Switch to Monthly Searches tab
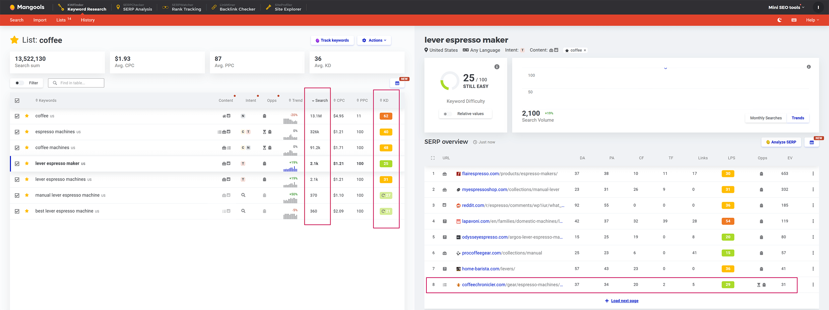The image size is (829, 310). 766,118
